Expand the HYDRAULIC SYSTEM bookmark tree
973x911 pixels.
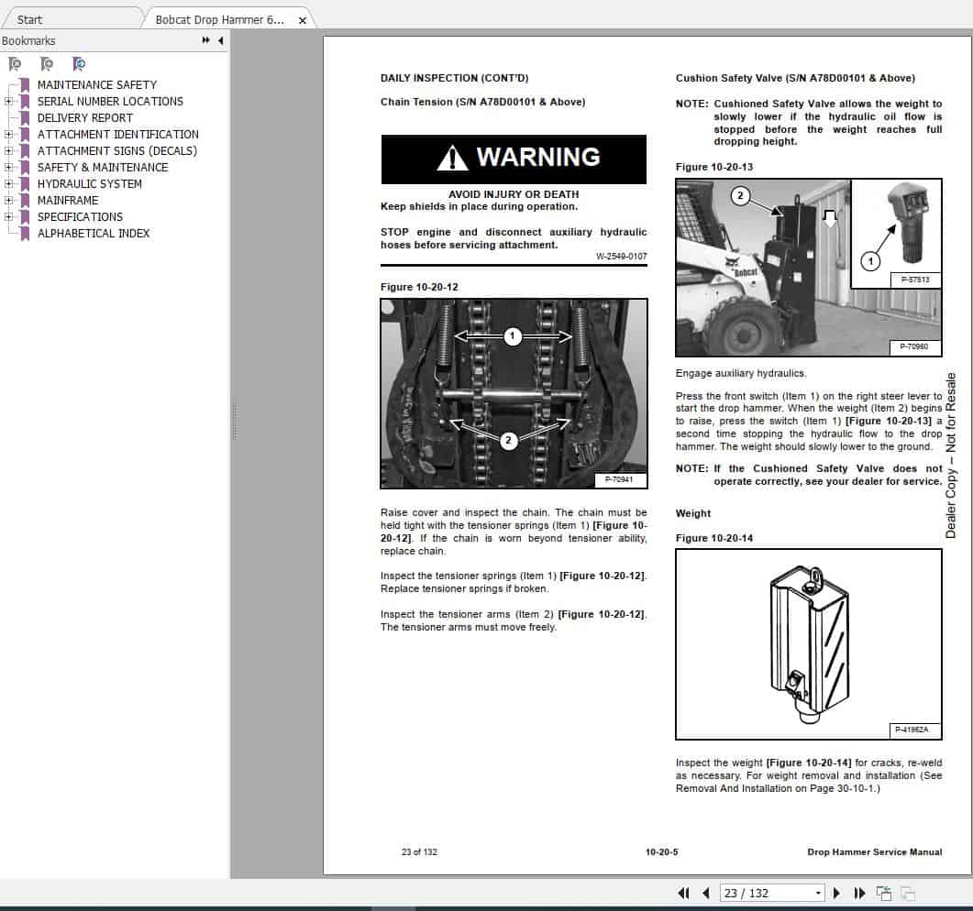(x=7, y=183)
